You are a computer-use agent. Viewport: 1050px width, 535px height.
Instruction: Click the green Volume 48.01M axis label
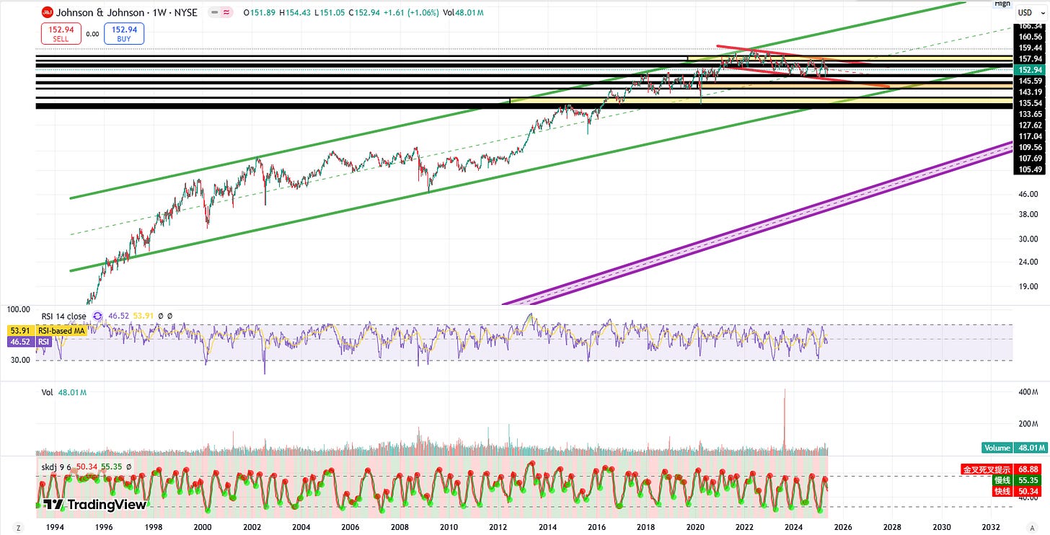click(x=1014, y=447)
